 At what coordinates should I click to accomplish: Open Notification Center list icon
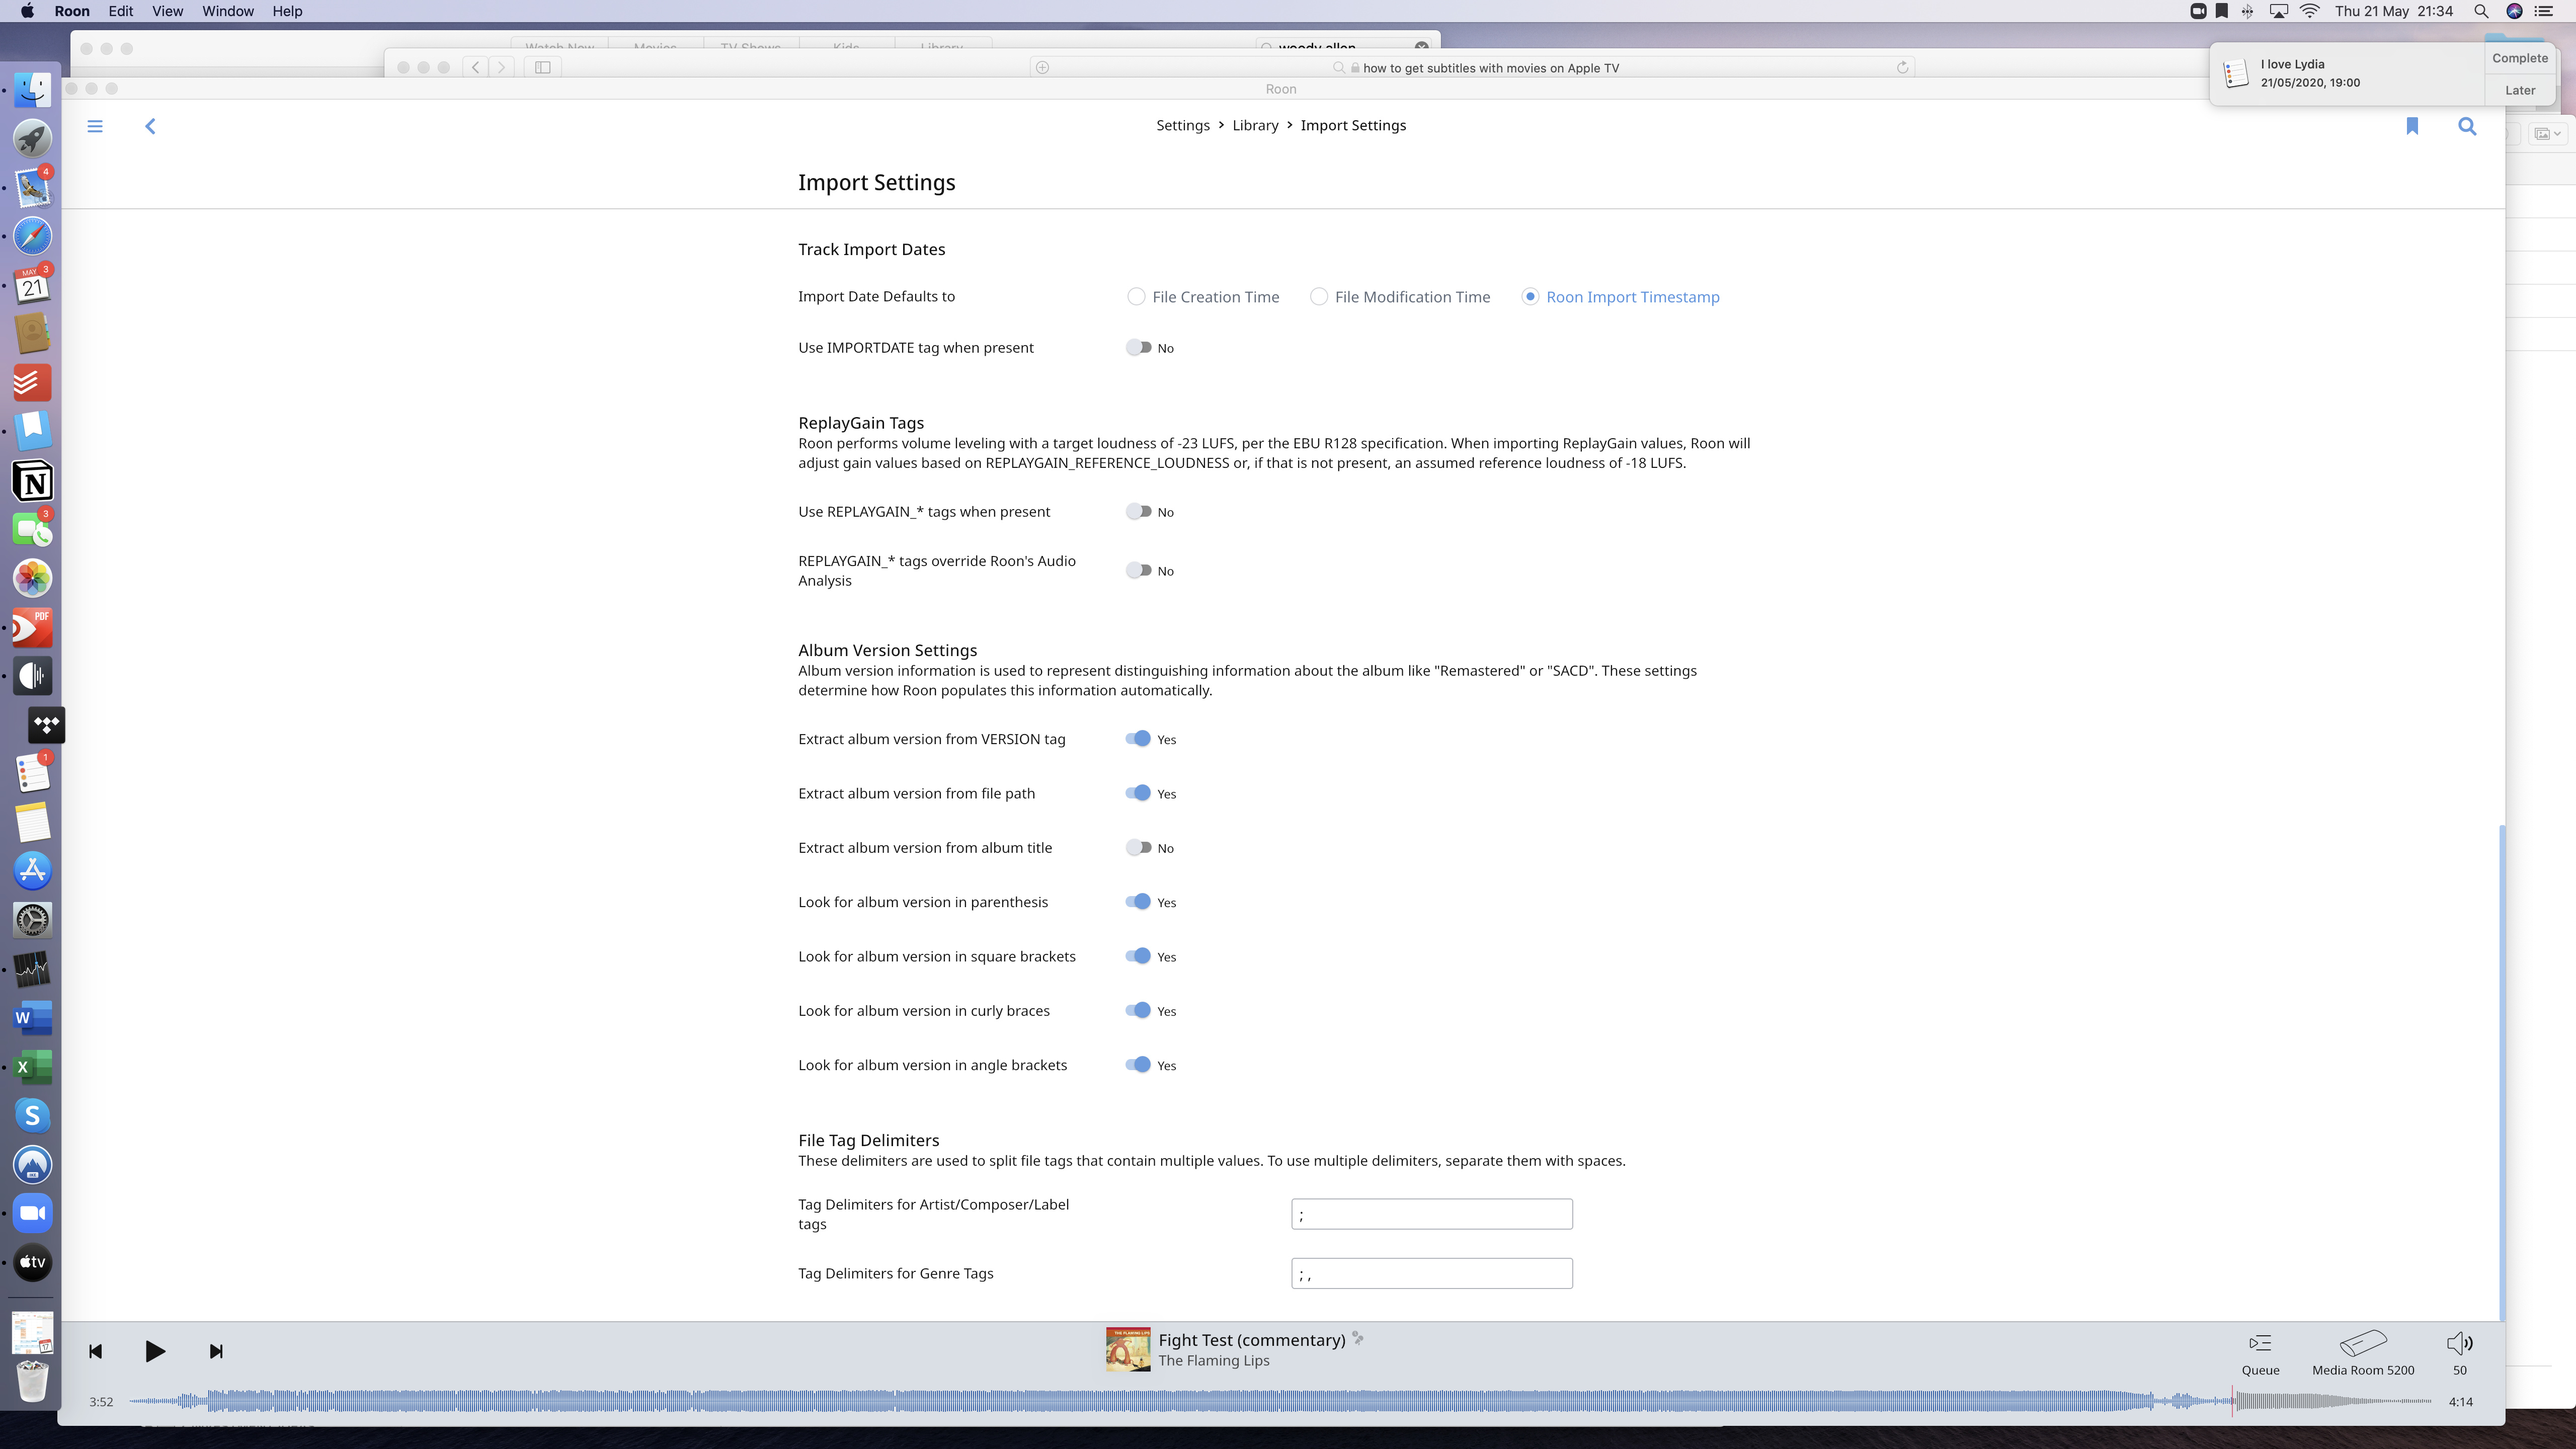pos(2545,11)
